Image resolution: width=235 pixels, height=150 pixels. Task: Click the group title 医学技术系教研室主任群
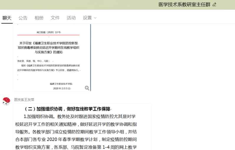(x=184, y=4)
